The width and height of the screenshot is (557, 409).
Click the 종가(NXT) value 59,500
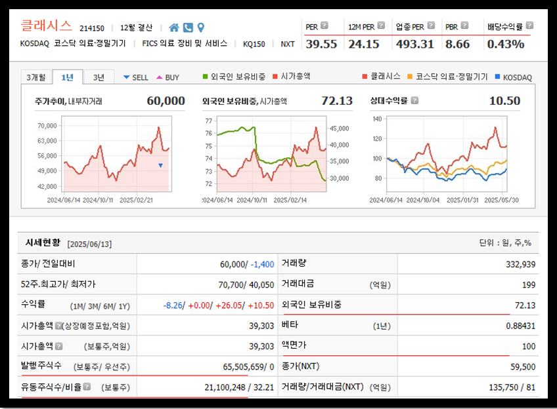[x=523, y=367]
